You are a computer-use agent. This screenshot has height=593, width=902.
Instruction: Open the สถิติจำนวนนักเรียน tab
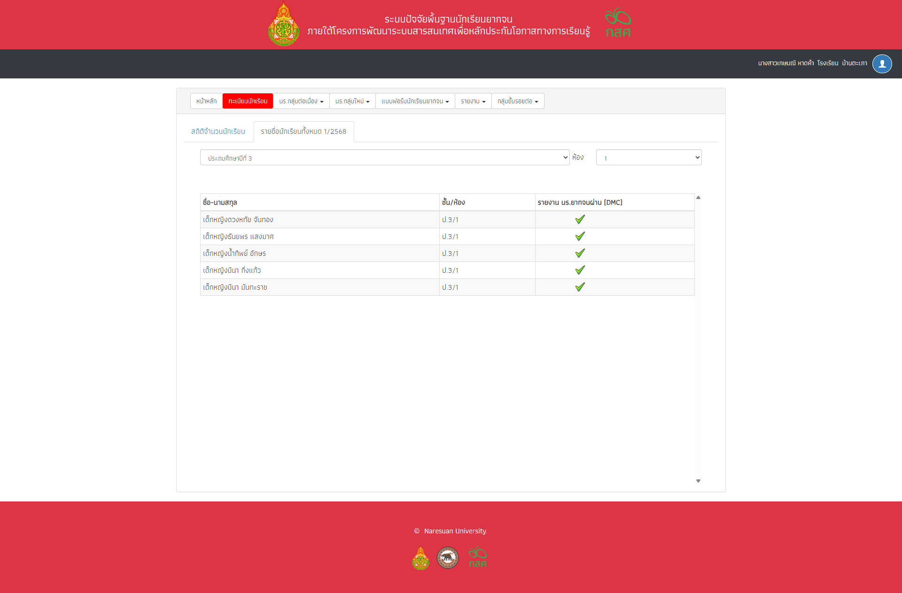pos(218,131)
